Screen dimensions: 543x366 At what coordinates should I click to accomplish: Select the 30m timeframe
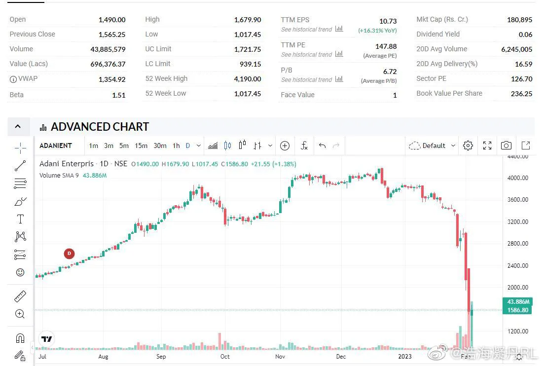160,146
